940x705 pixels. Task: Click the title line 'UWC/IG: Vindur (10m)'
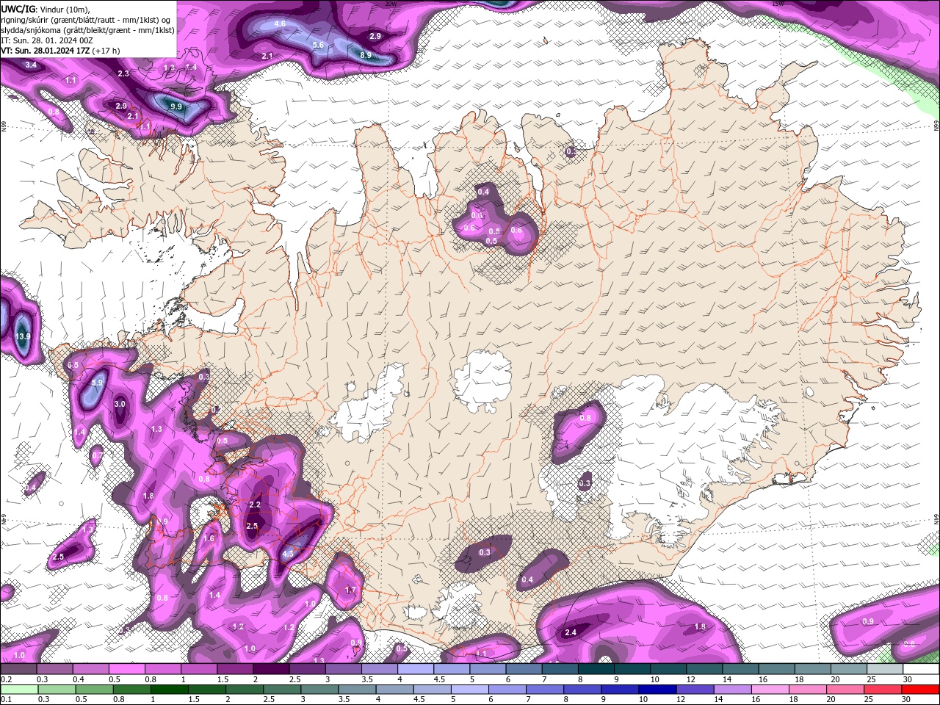tap(45, 9)
